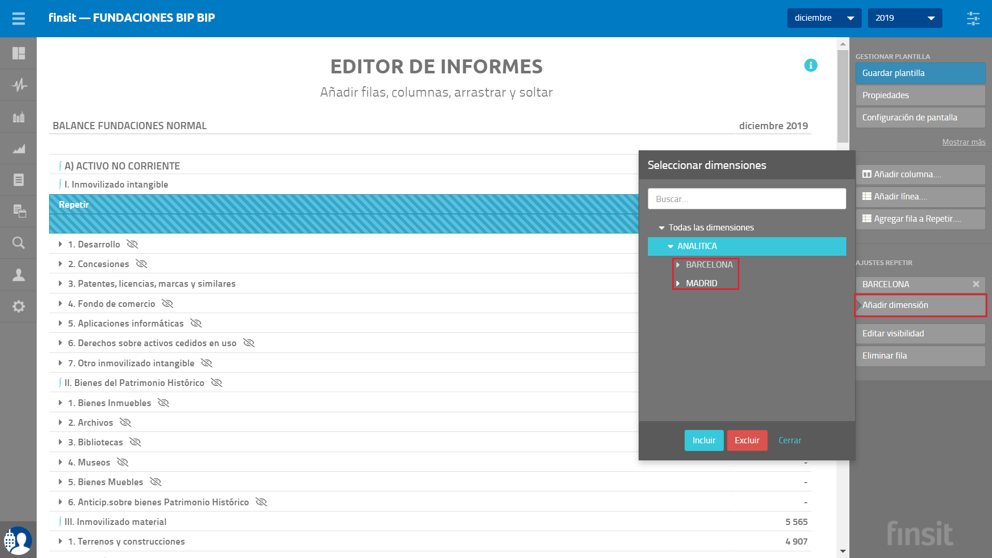
Task: Remove BARCELONA dimension with X icon
Action: [976, 284]
